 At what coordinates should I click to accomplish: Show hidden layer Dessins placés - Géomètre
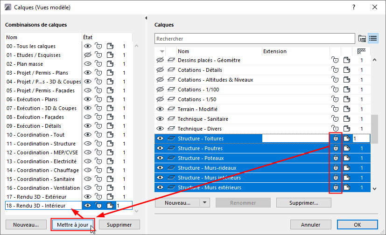pos(160,60)
